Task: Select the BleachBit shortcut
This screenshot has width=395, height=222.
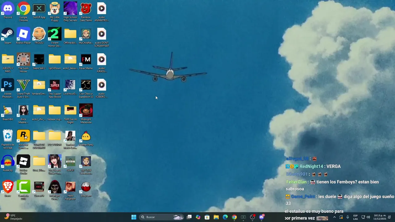Action: coord(8,113)
